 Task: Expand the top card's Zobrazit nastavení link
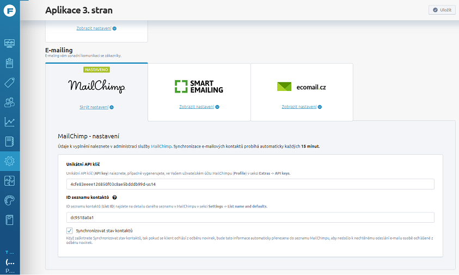point(96,28)
